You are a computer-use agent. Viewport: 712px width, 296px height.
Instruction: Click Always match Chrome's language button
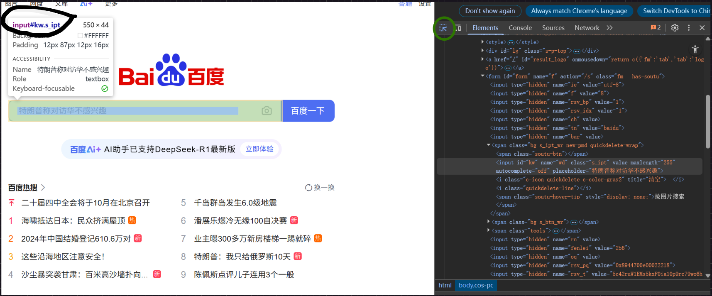579,11
